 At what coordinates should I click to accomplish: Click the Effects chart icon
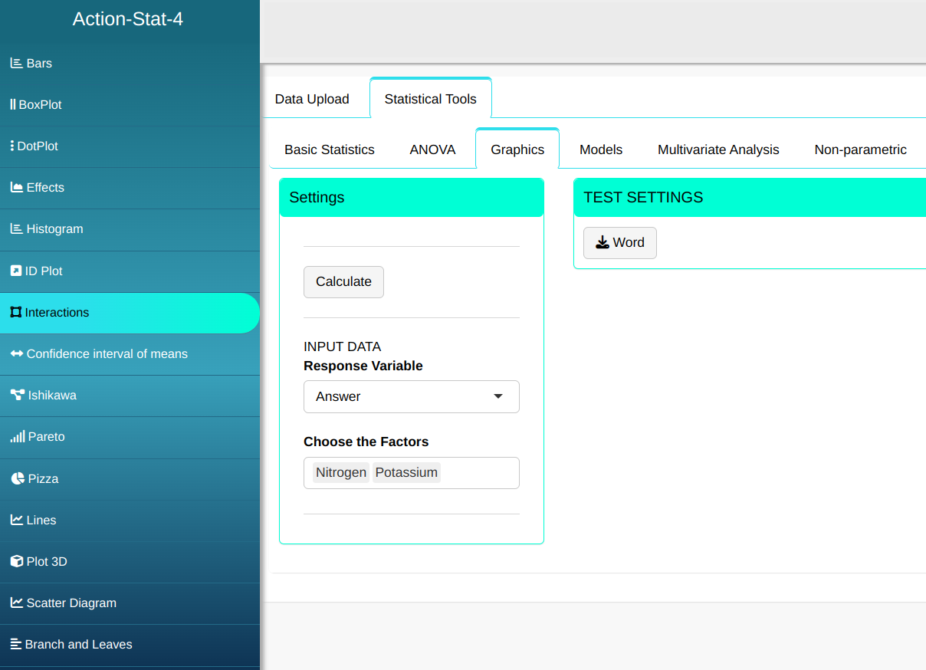coord(16,188)
